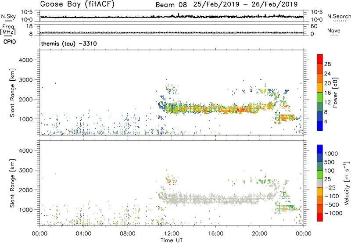Pick Power colorbar segment between 20 and 24
The width and height of the screenshot is (351, 243).
pos(320,78)
